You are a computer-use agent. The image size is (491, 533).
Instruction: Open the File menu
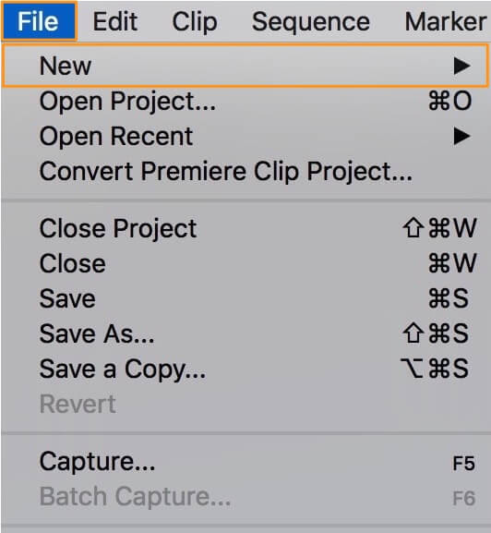pyautogui.click(x=39, y=21)
